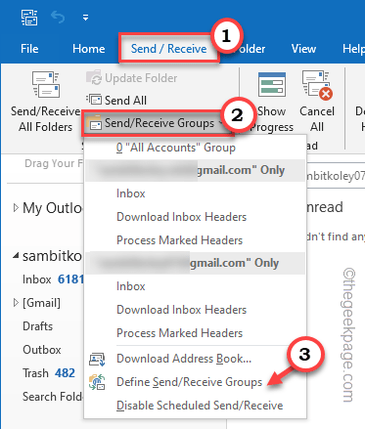
Task: Click the Unread filter in message list
Action: pyautogui.click(x=325, y=207)
